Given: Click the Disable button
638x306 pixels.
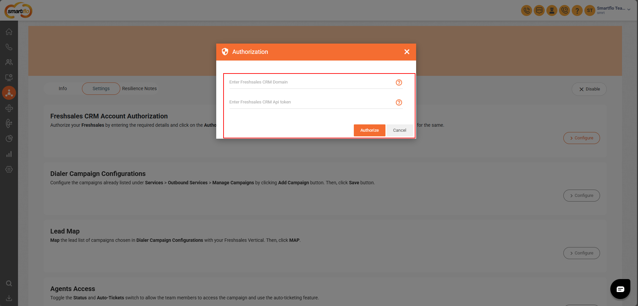Looking at the screenshot, I should pyautogui.click(x=589, y=89).
